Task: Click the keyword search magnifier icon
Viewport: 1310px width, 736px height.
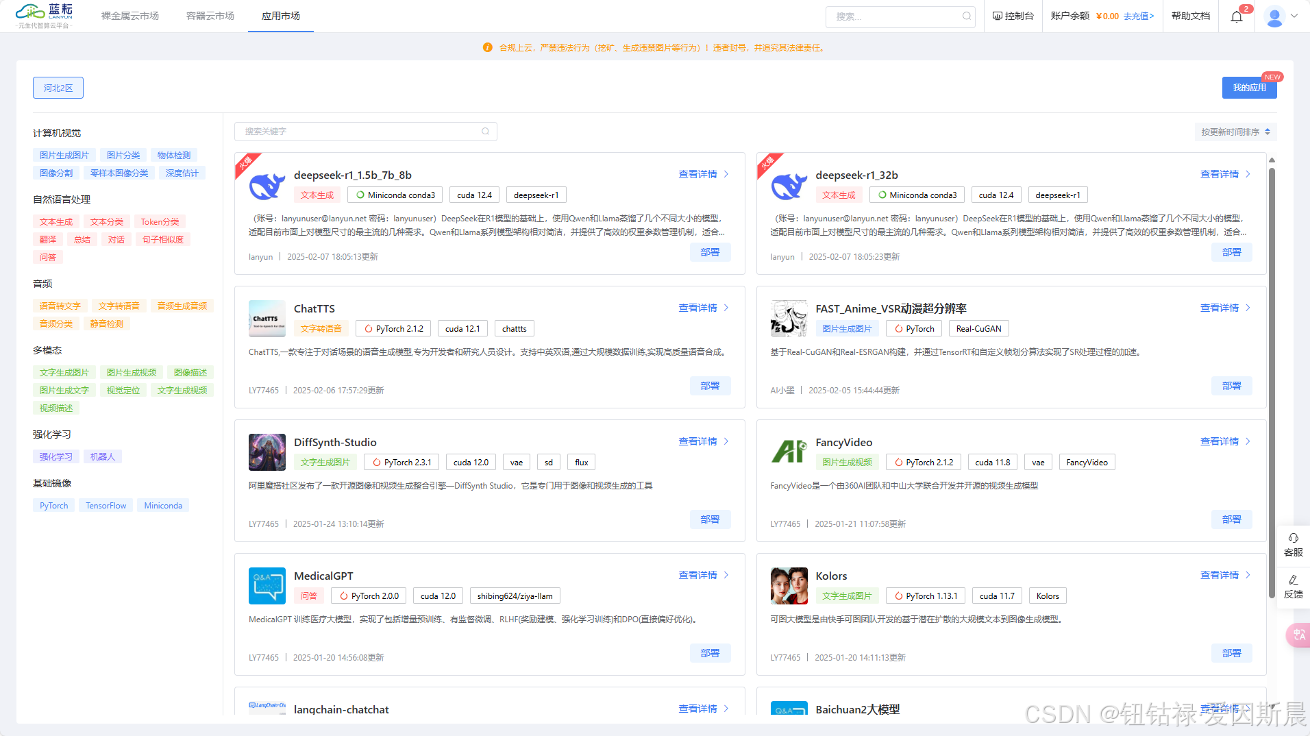Action: (485, 132)
